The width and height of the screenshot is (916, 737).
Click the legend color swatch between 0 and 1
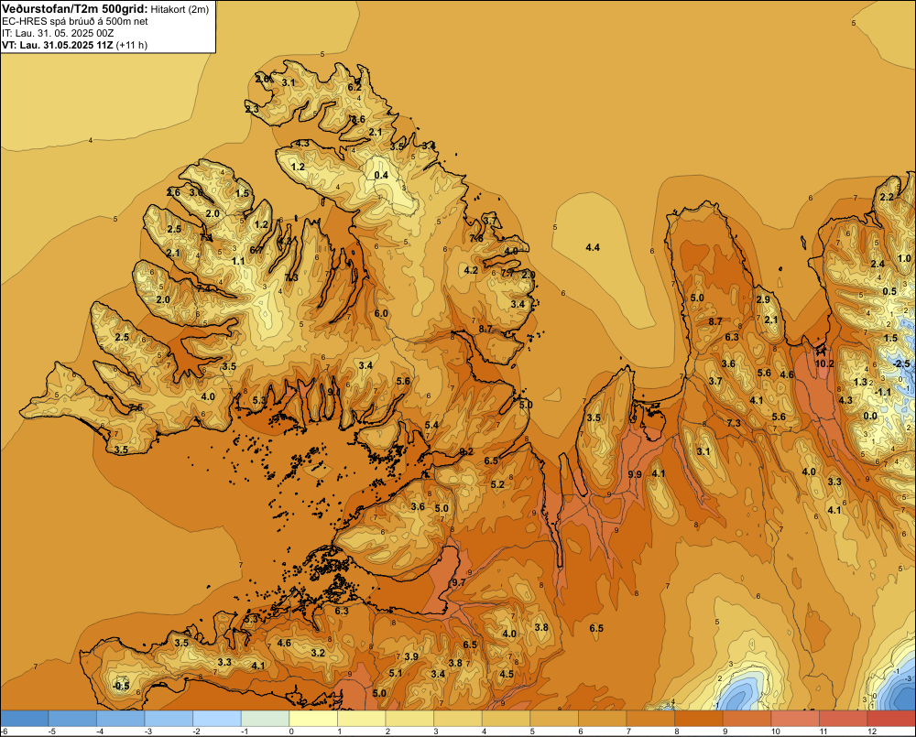(313, 718)
